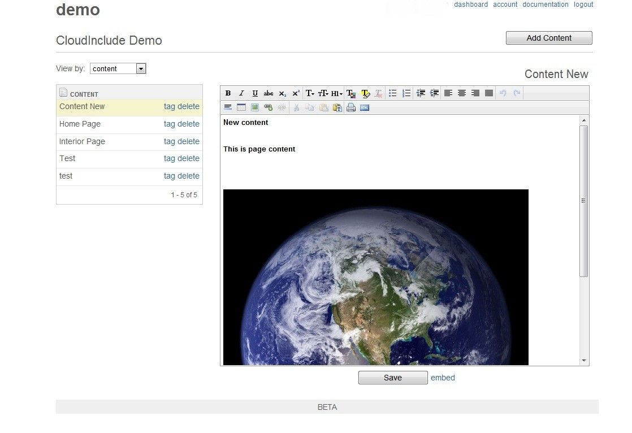632x433 pixels.
Task: Insert a numbered list
Action: (x=406, y=93)
